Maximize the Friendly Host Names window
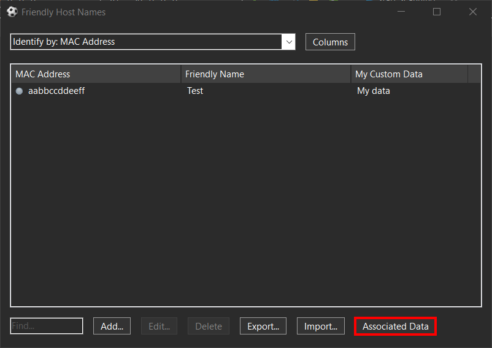Image resolution: width=492 pixels, height=348 pixels. point(437,12)
